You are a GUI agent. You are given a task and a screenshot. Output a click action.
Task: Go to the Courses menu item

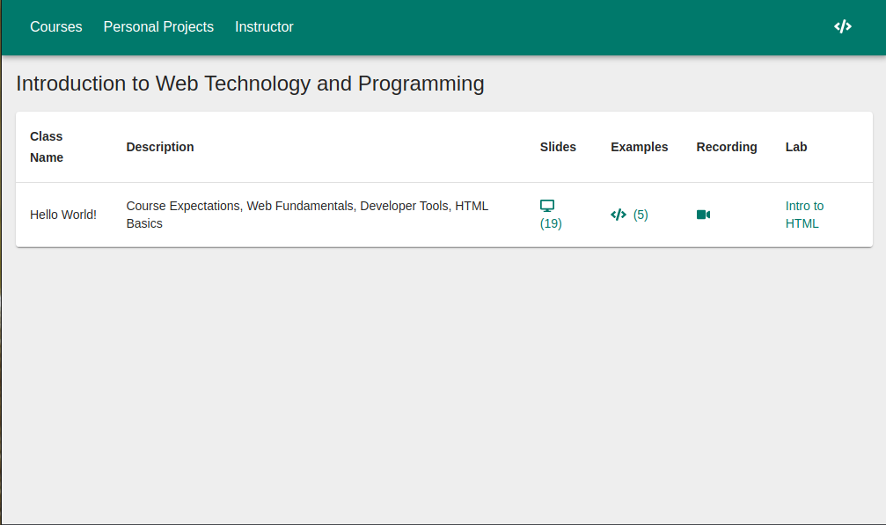pos(56,27)
